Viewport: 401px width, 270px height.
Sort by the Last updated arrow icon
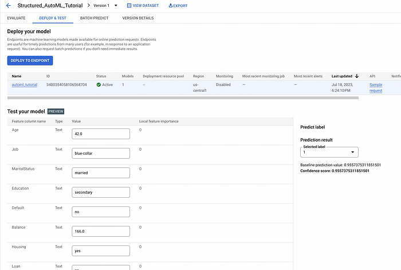point(357,76)
